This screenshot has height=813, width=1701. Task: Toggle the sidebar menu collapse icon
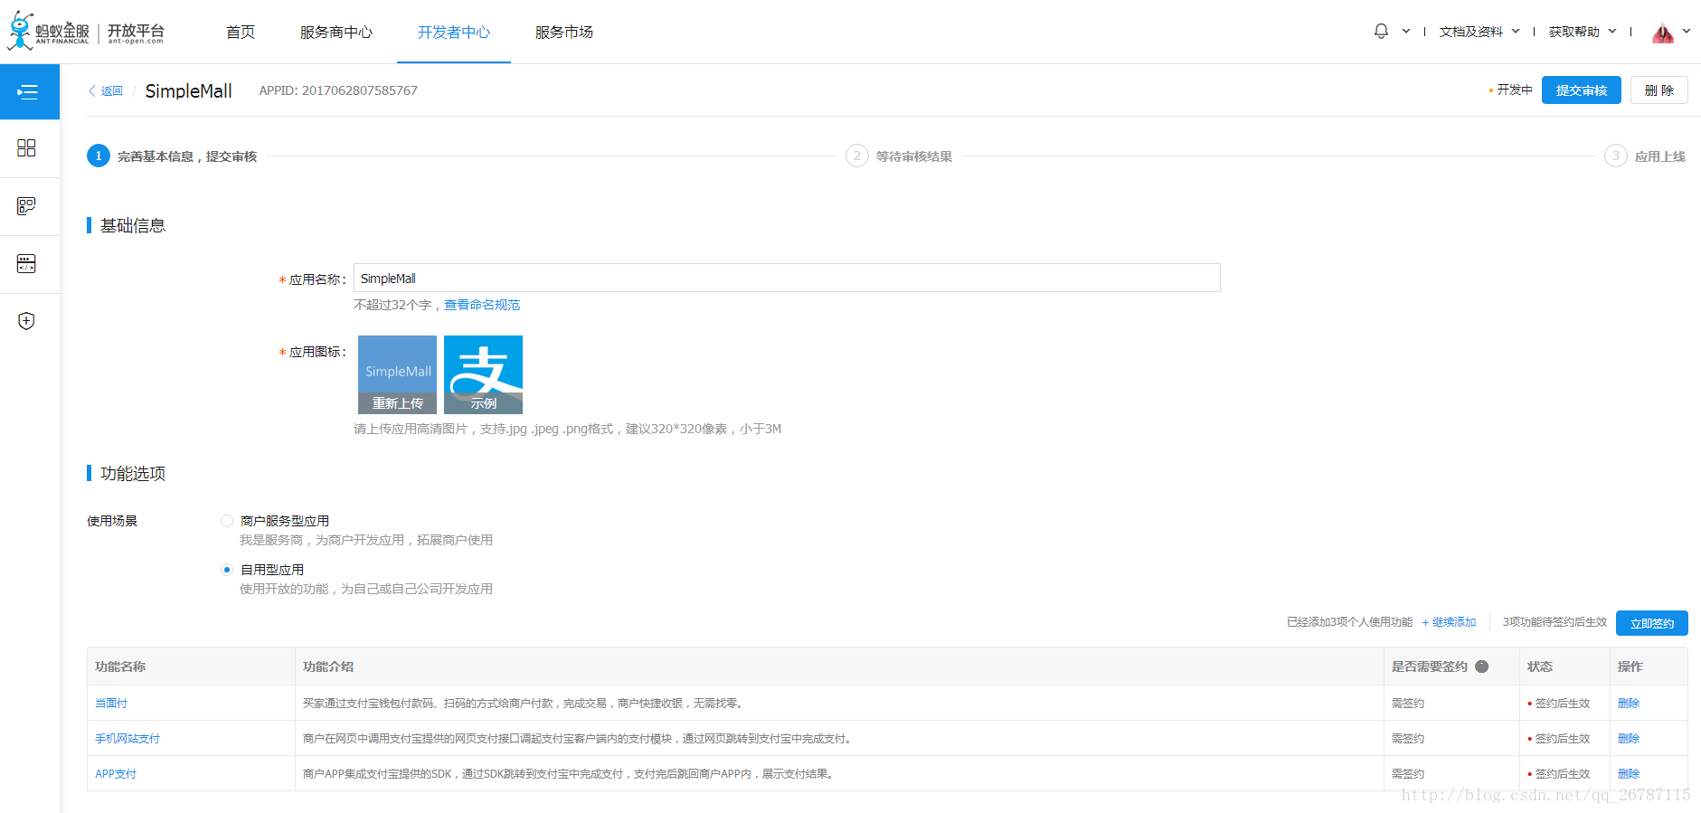tap(28, 91)
